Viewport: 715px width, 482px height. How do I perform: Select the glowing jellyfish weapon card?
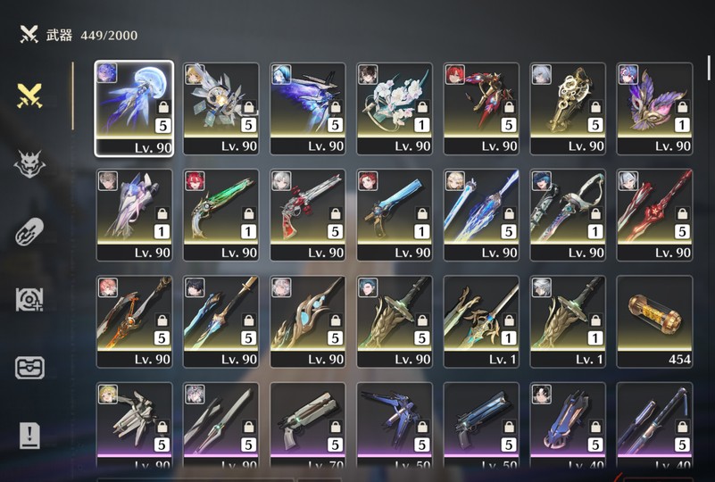134,109
